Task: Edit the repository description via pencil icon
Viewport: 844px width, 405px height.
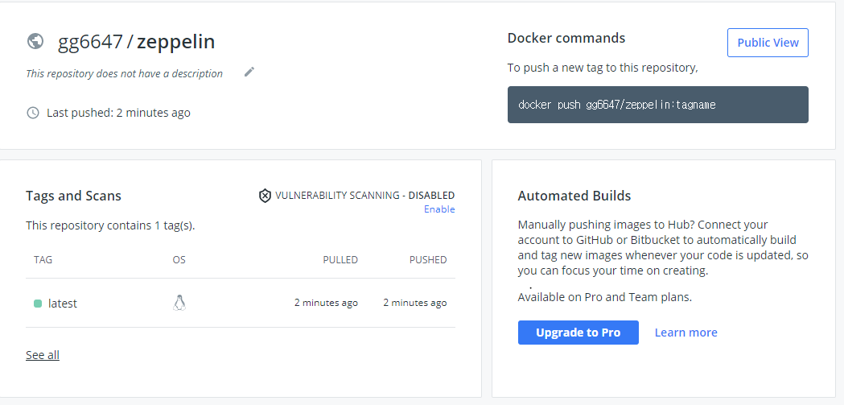Action: pos(249,72)
